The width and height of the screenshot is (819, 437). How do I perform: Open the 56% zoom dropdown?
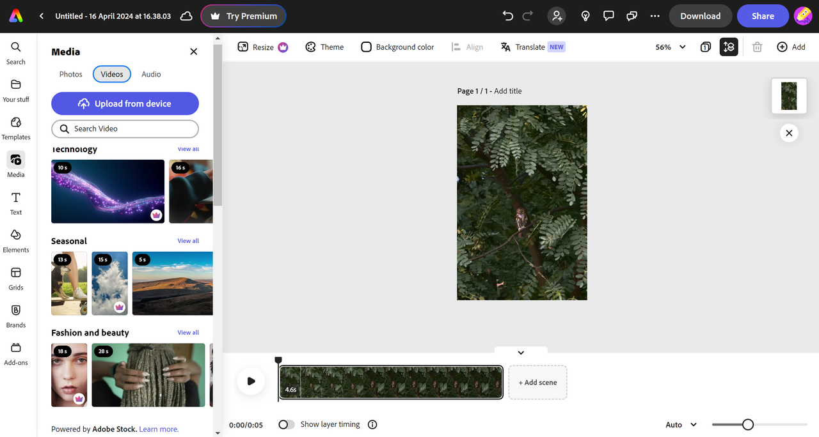[x=671, y=47]
